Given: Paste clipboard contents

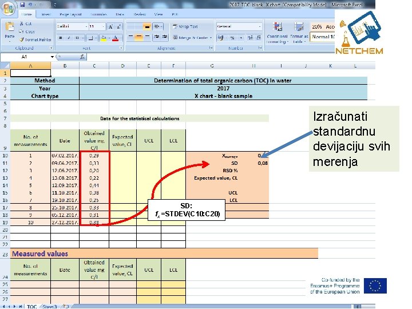Looking at the screenshot, I should coord(10,31).
